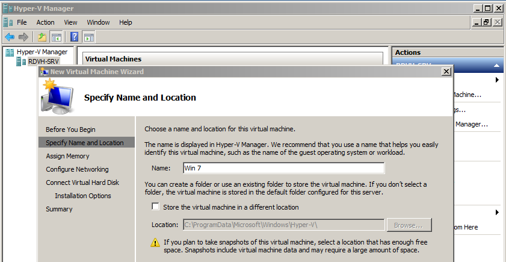
Task: Open the Help menu
Action: tap(126, 22)
